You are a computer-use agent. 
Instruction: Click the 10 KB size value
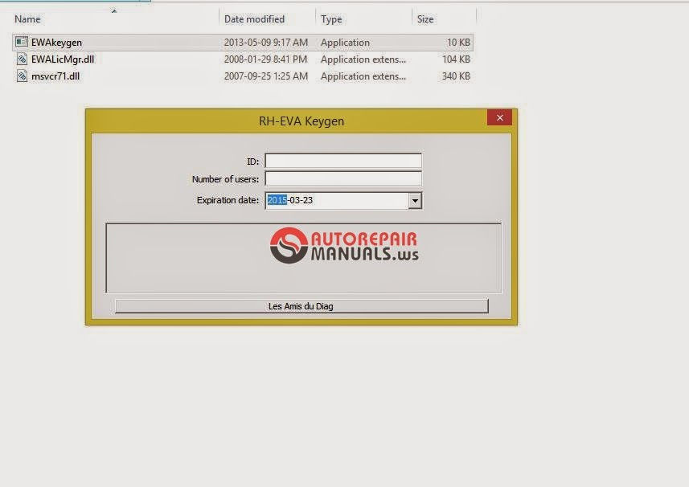click(x=458, y=43)
